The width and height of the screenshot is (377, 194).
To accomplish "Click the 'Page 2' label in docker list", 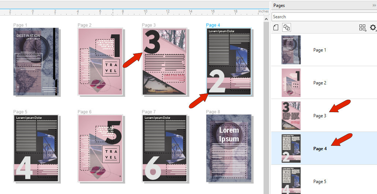I will pyautogui.click(x=320, y=83).
